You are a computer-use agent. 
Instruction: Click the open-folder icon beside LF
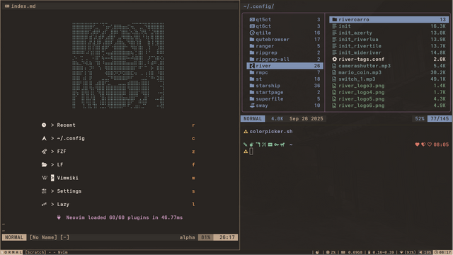pyautogui.click(x=44, y=164)
